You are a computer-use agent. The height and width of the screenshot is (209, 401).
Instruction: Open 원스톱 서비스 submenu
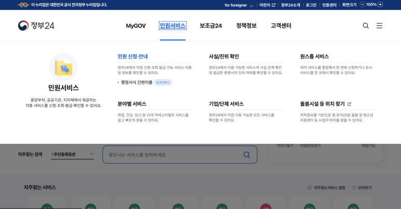314,56
